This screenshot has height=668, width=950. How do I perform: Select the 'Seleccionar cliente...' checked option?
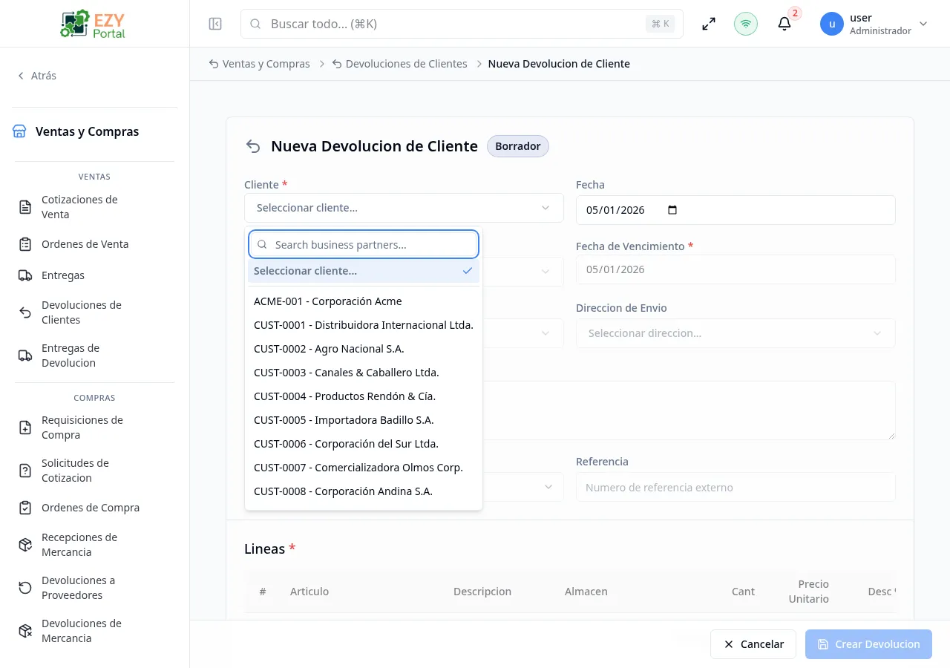tap(364, 271)
